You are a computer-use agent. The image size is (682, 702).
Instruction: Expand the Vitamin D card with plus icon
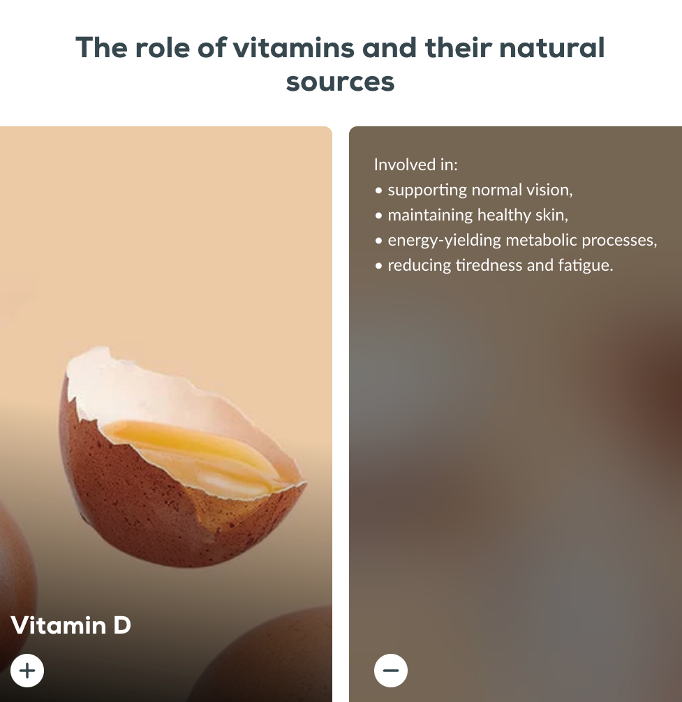coord(27,671)
